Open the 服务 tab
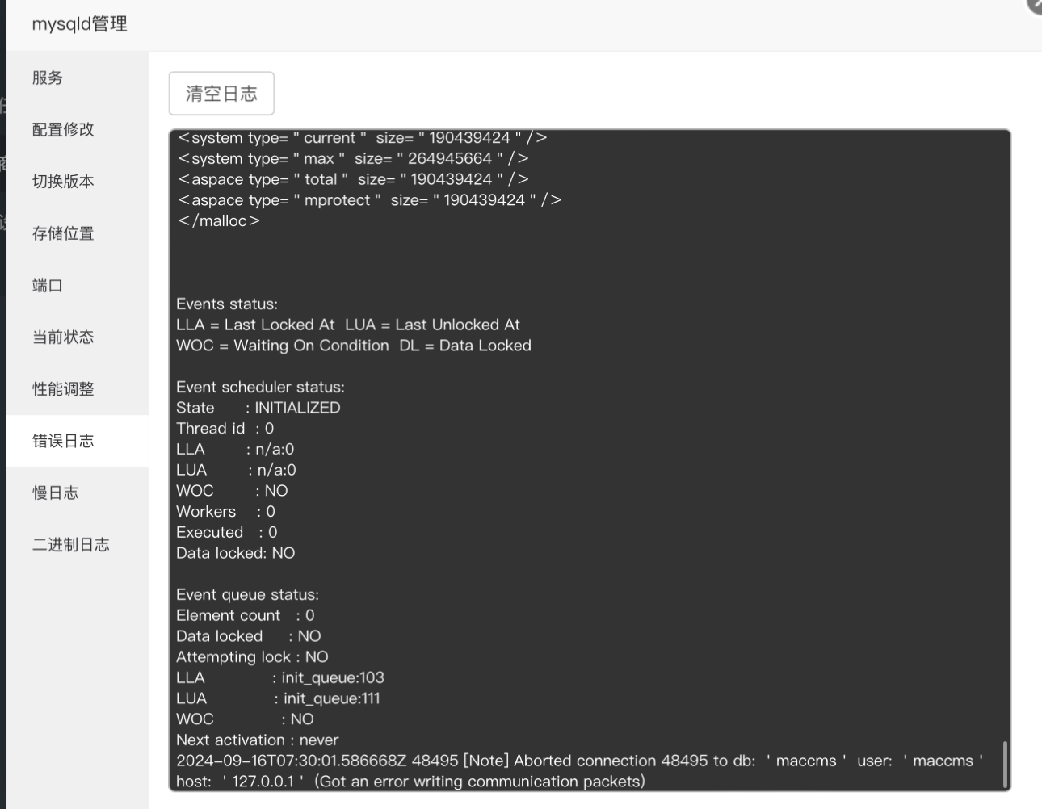Viewport: 1042px width, 809px height. click(x=78, y=78)
